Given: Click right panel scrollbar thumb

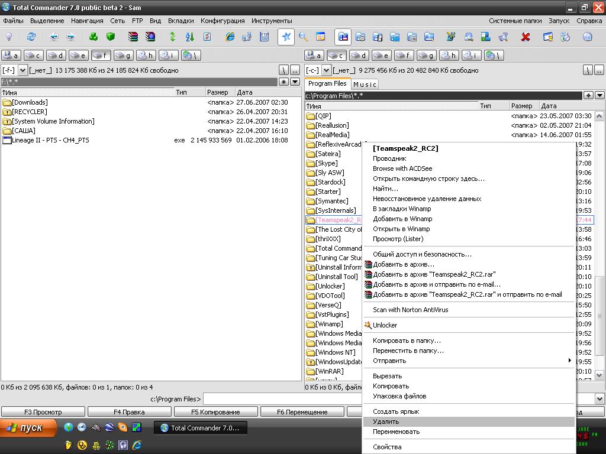Looking at the screenshot, I should (599, 314).
